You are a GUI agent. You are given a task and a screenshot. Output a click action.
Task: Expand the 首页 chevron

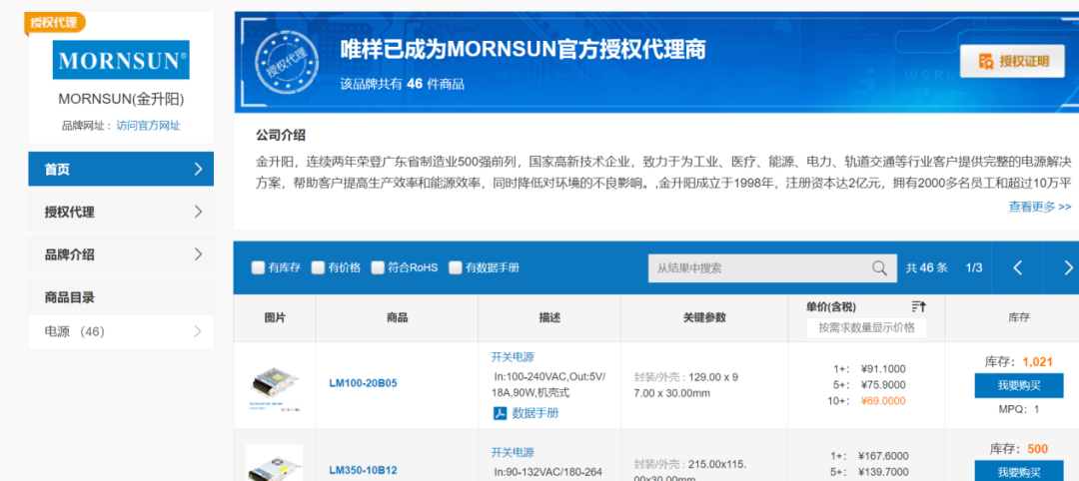pos(198,169)
